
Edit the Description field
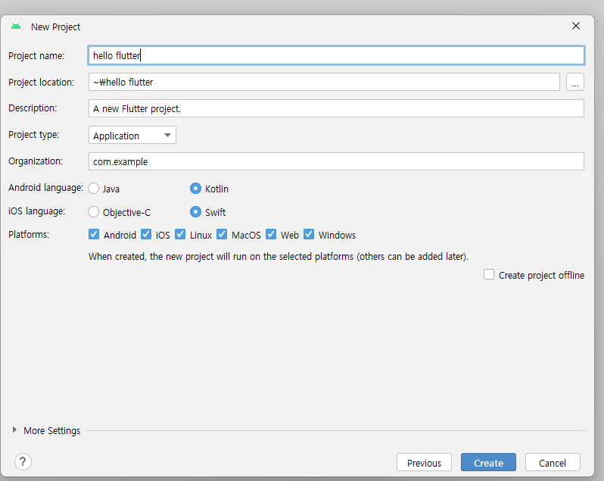pos(336,108)
